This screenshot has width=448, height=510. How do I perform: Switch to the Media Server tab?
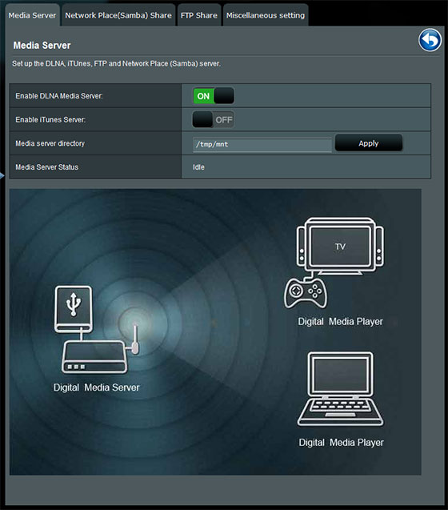pos(32,15)
